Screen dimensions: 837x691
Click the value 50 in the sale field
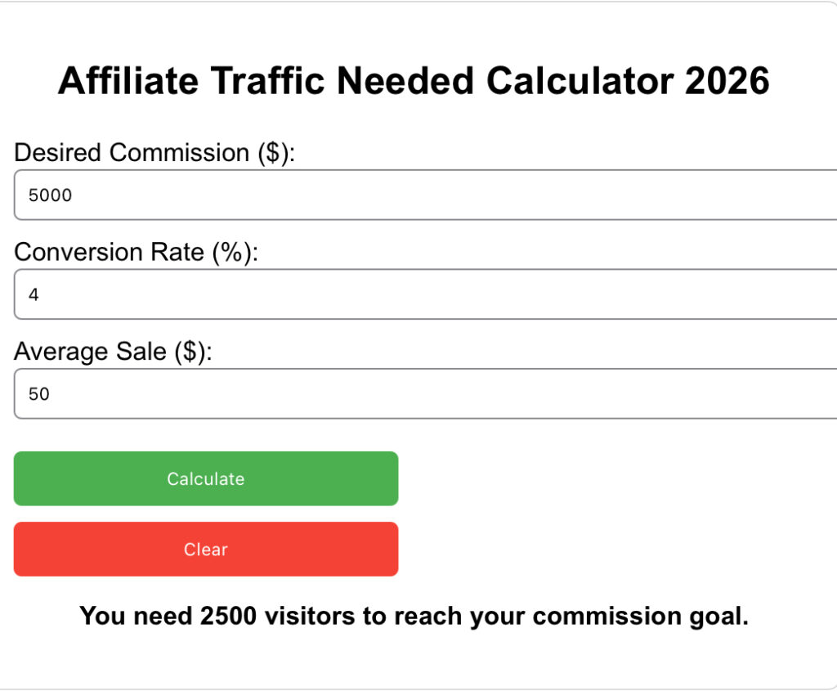38,393
